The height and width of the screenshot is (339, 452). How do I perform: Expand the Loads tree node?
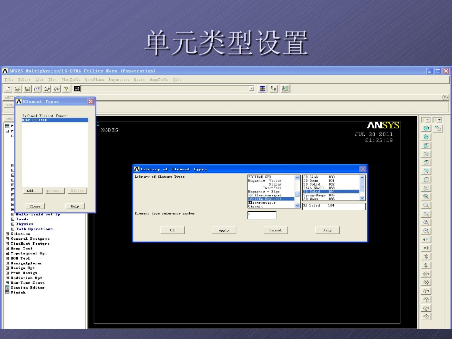[13, 219]
